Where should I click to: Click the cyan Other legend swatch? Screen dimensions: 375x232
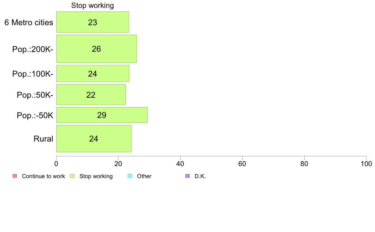tap(130, 176)
